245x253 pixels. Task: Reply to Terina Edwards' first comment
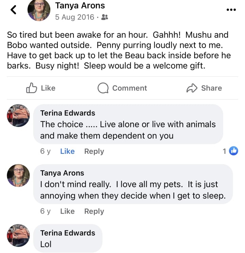[94, 151]
